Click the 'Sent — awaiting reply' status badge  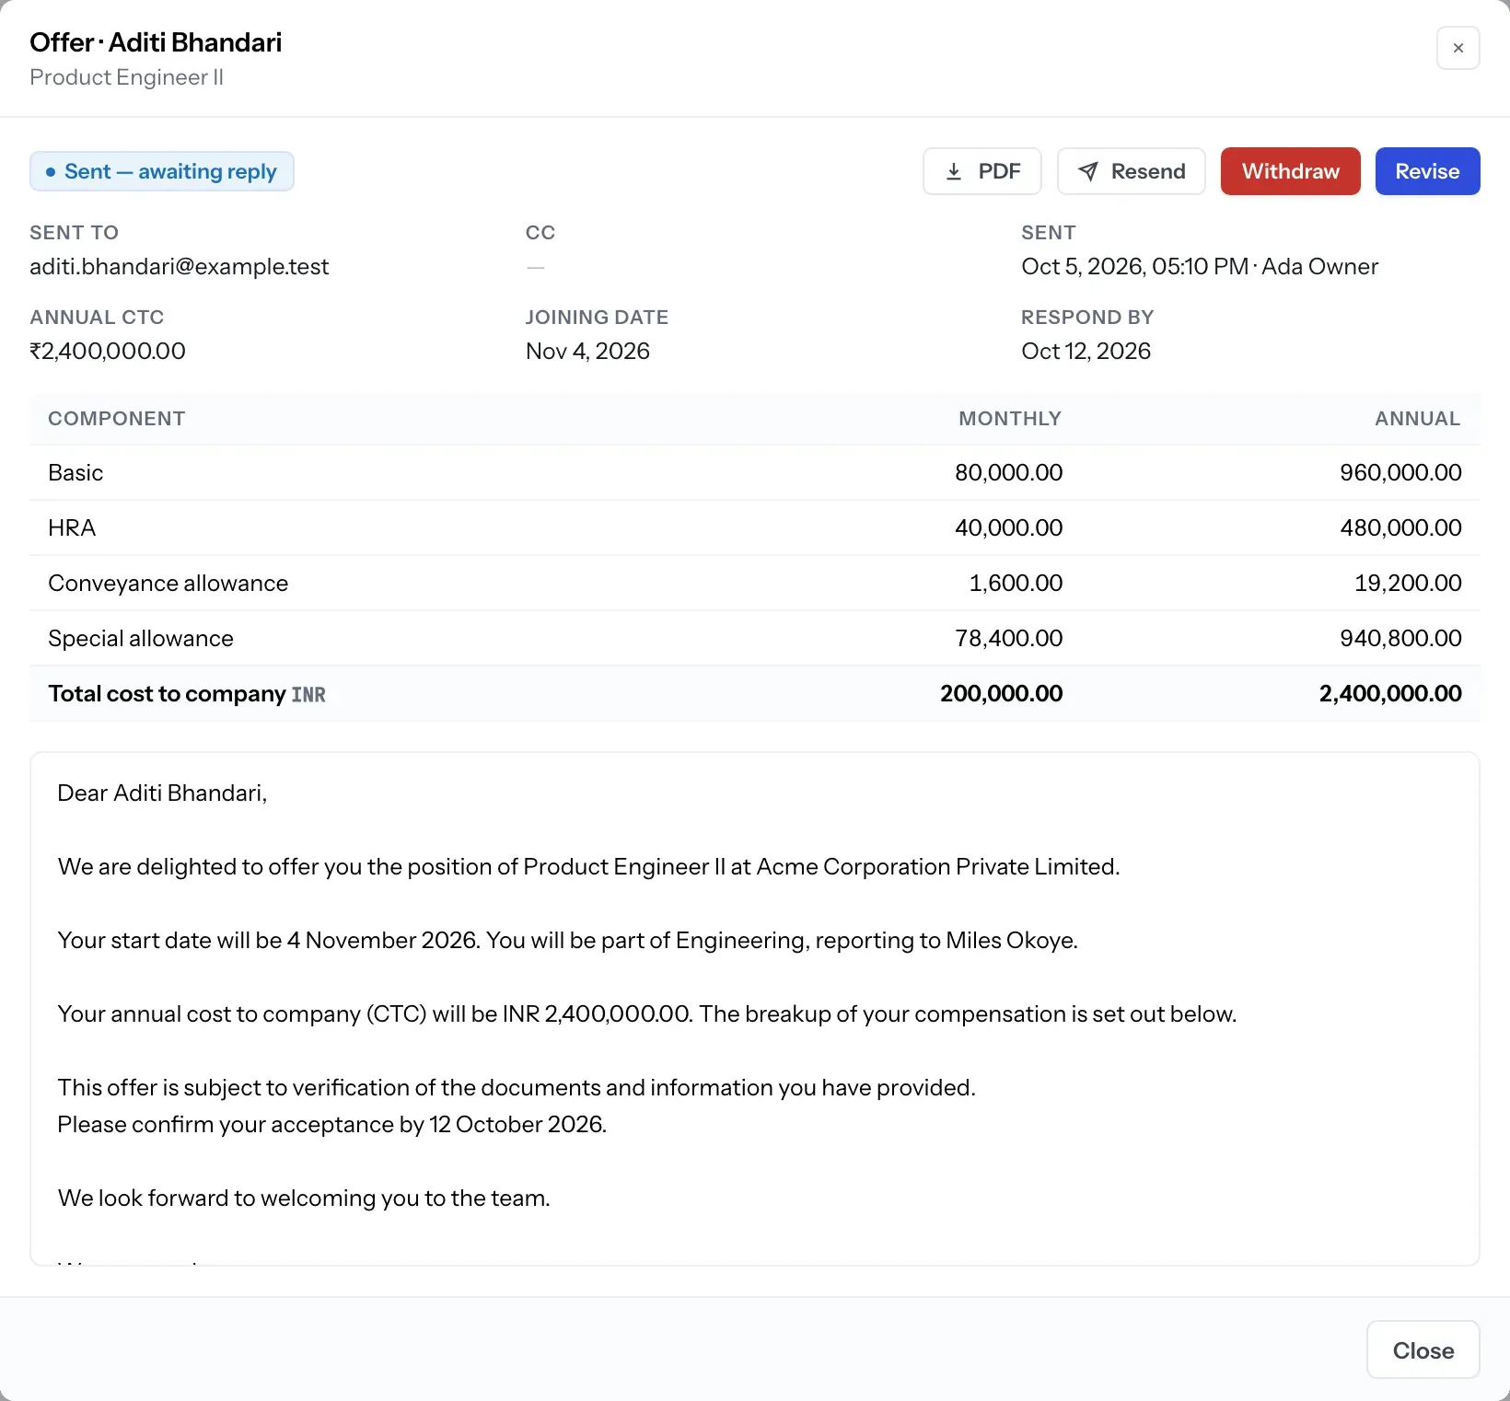coord(162,171)
